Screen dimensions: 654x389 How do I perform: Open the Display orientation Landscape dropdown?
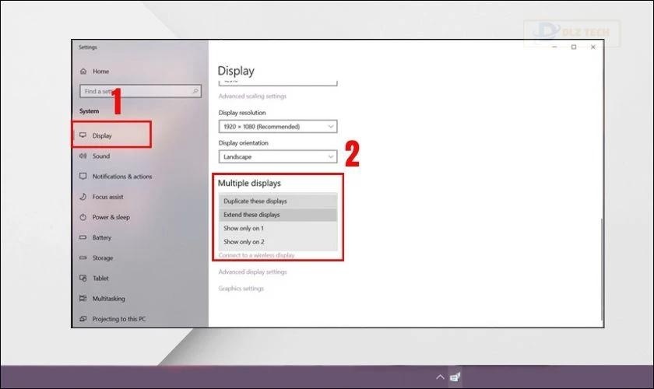277,156
